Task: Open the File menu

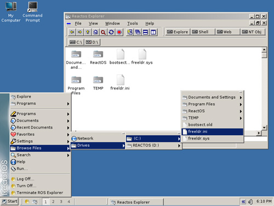Action: pos(78,24)
